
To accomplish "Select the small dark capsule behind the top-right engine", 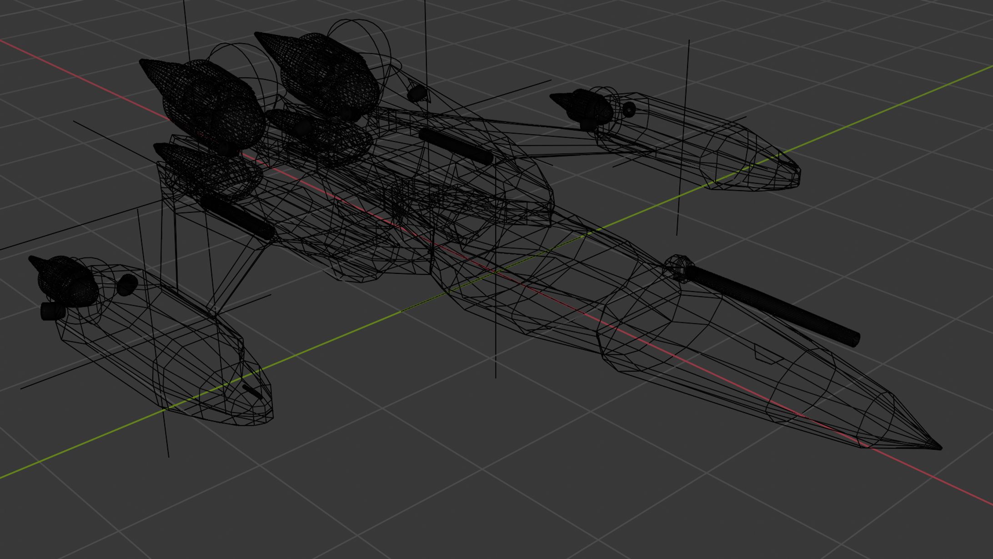I will [x=417, y=94].
